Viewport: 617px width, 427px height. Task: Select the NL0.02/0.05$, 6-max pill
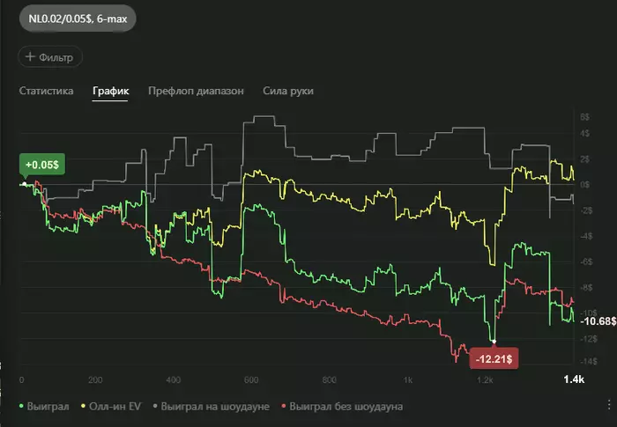[78, 18]
